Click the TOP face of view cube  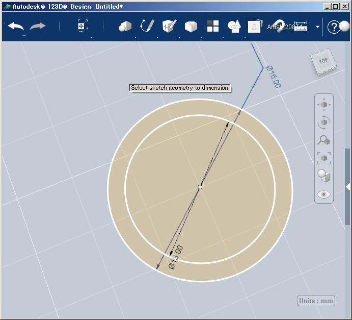pyautogui.click(x=323, y=61)
